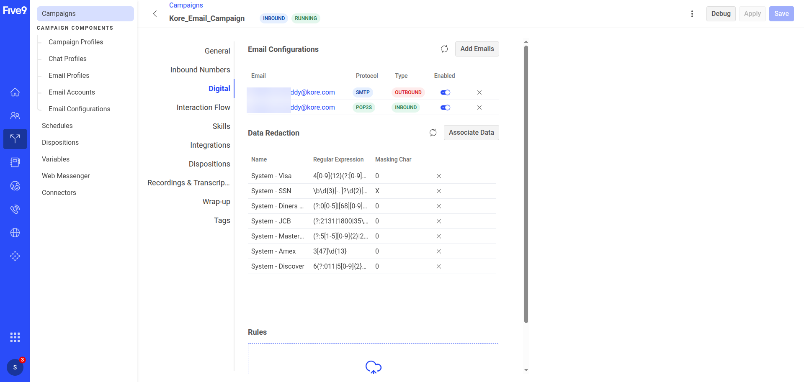804x382 pixels.
Task: Open the diamond dots icon in sidebar
Action: 15,256
